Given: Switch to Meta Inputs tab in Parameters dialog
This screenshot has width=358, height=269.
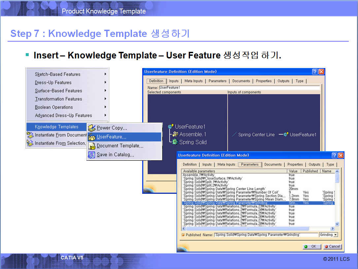Looking at the screenshot, I should (226, 164).
